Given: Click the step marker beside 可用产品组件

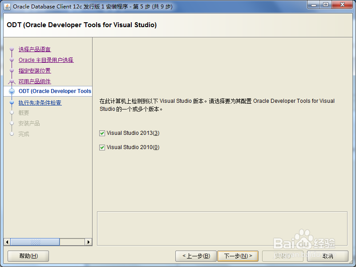Looking at the screenshot, I should (x=12, y=81).
